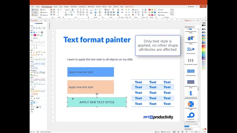Screen dimensions: 237x133
Task: Click the green stamp icon
Action: pyautogui.click(x=152, y=12)
